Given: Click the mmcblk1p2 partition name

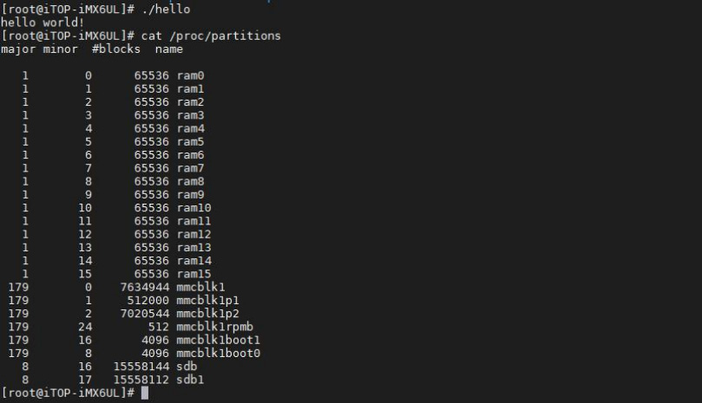Looking at the screenshot, I should [207, 314].
